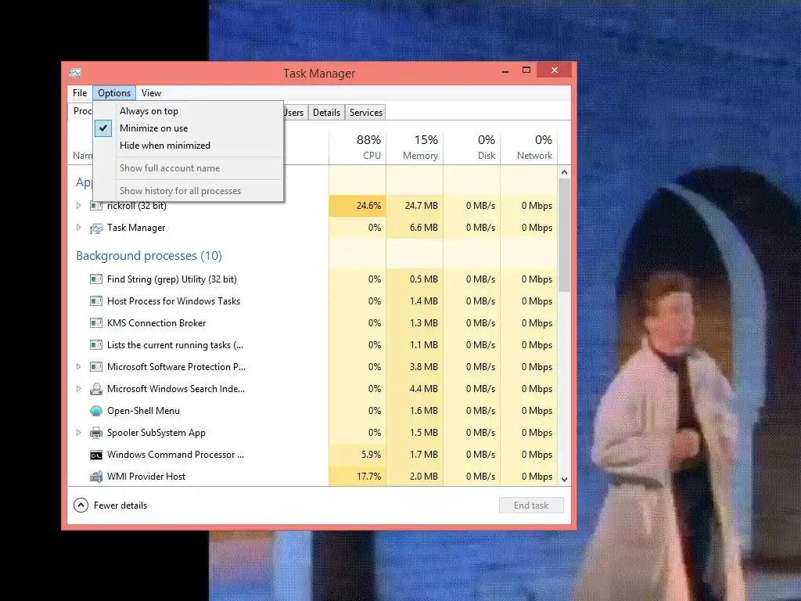Click the Task Manager title bar icon
The height and width of the screenshot is (601, 801).
[75, 73]
